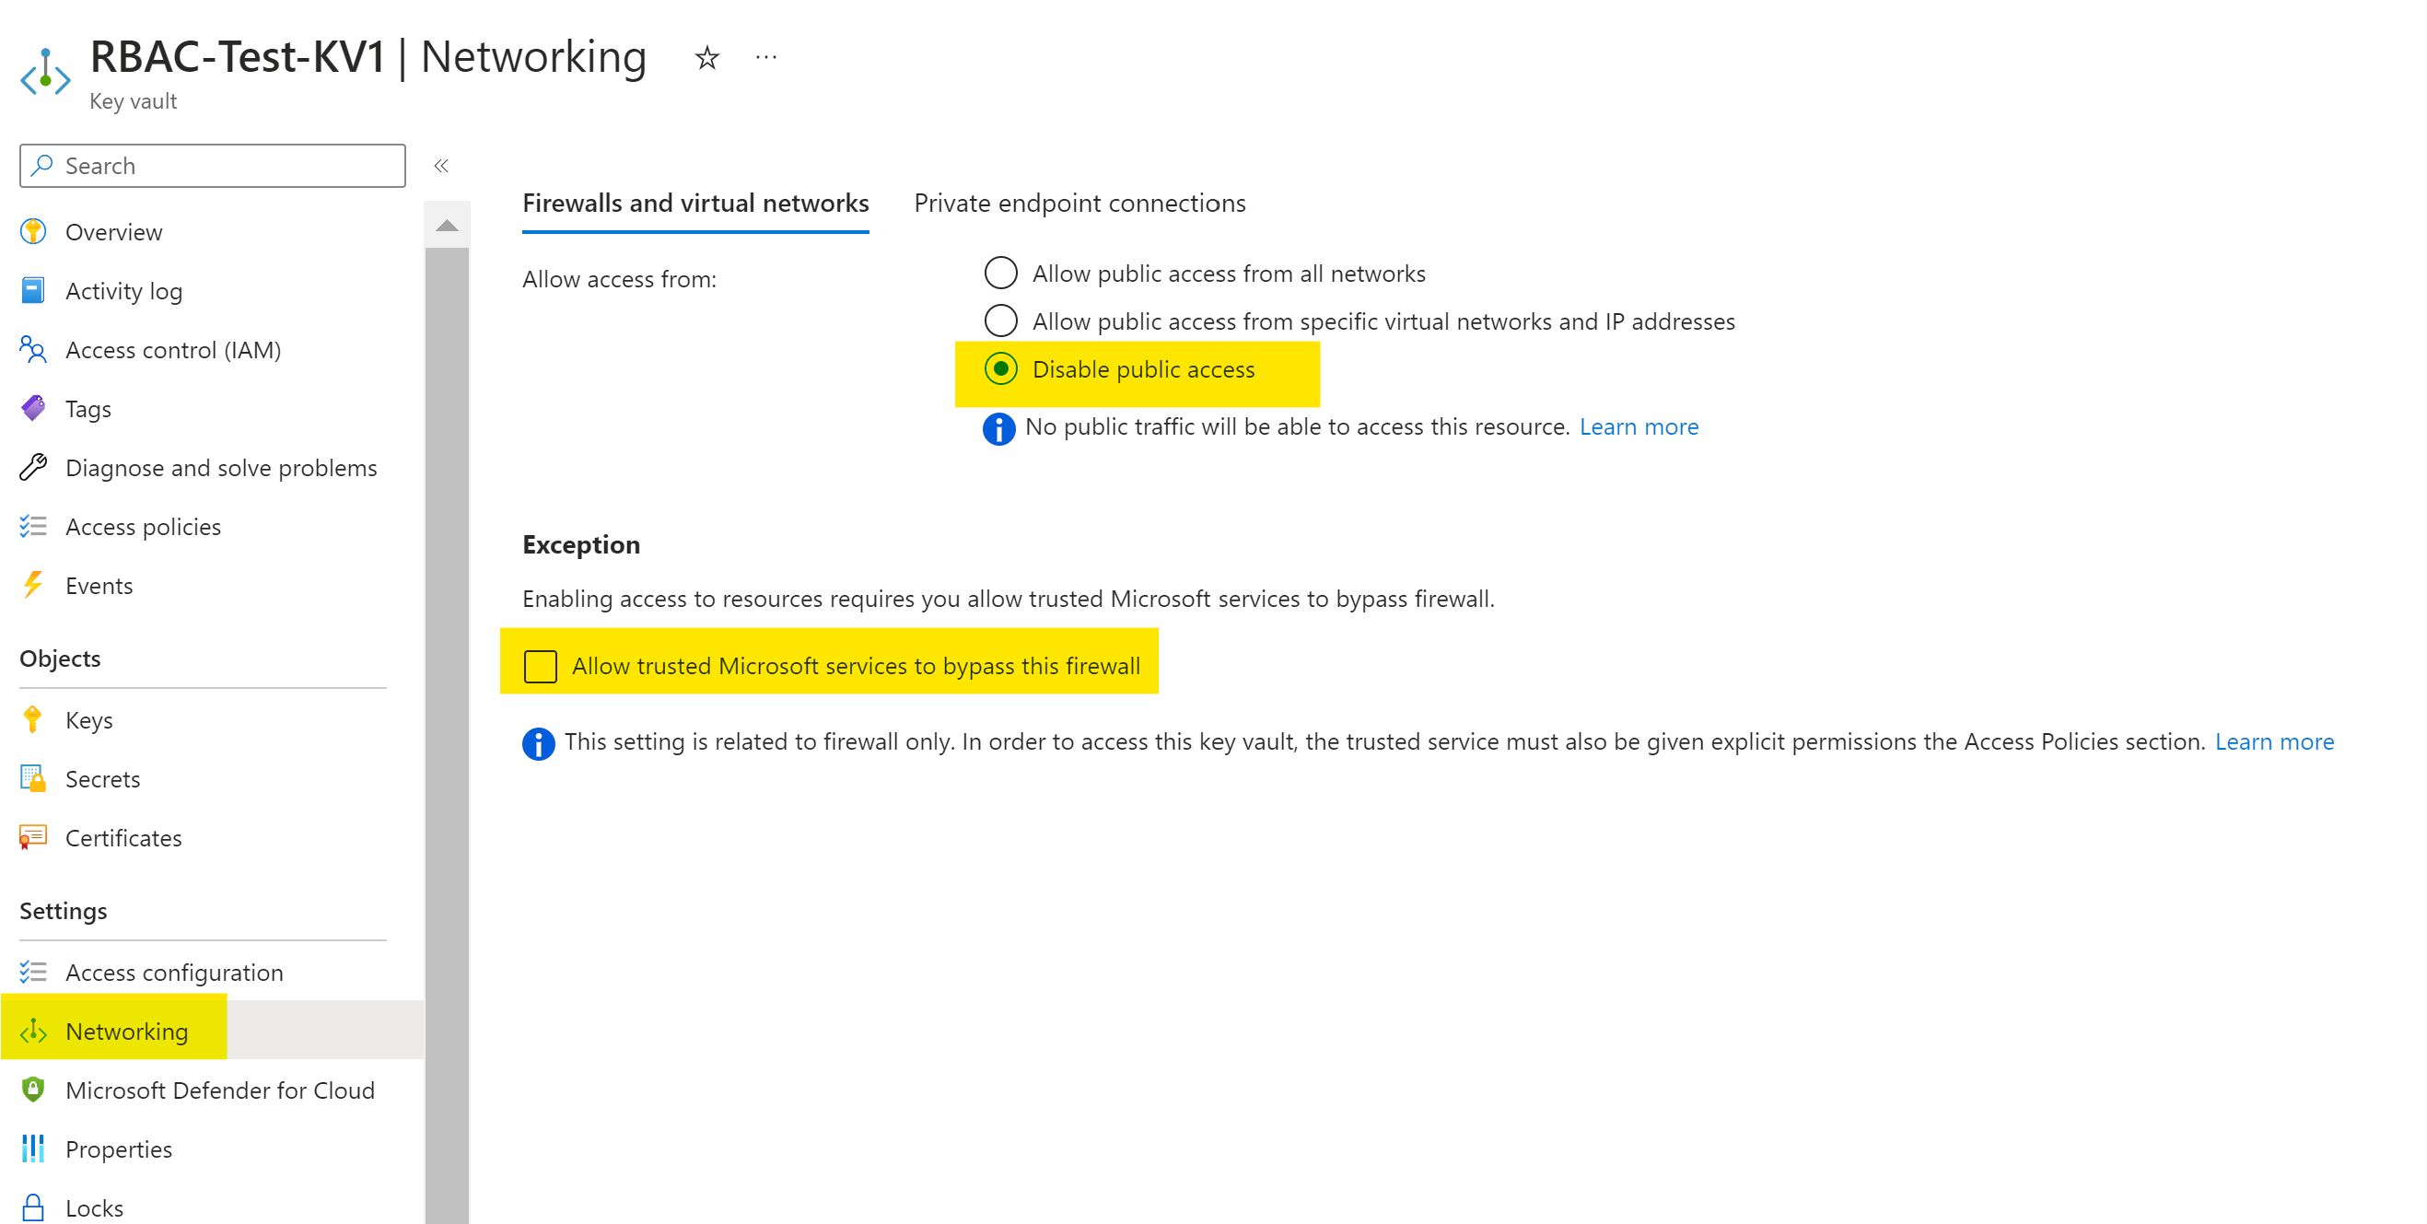Click the Access policies checklist icon
This screenshot has height=1224, width=2427.
click(34, 527)
